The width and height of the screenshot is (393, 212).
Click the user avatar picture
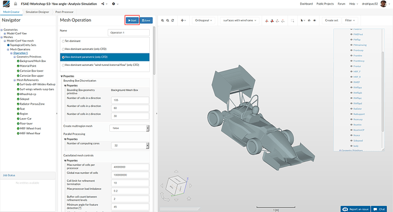coord(383,4)
